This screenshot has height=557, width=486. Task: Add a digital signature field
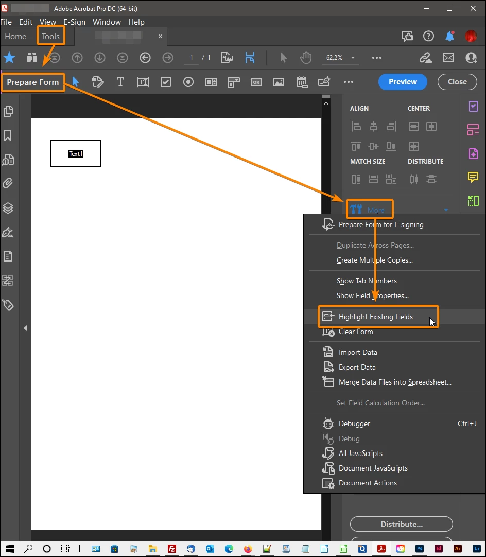(324, 82)
